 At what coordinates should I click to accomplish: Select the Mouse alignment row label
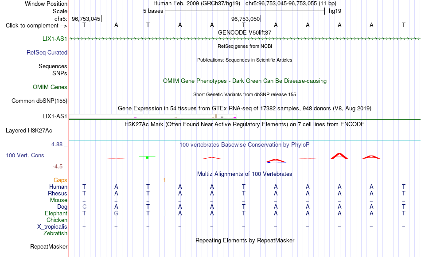(58, 200)
